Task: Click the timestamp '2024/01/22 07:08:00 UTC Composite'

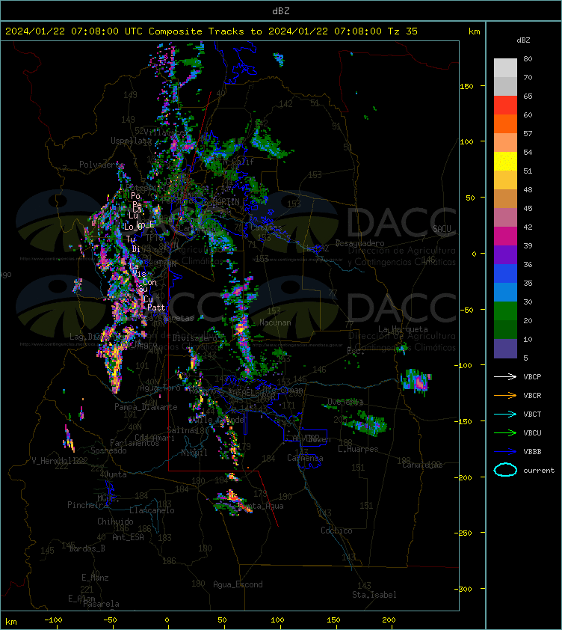Action: coord(104,31)
